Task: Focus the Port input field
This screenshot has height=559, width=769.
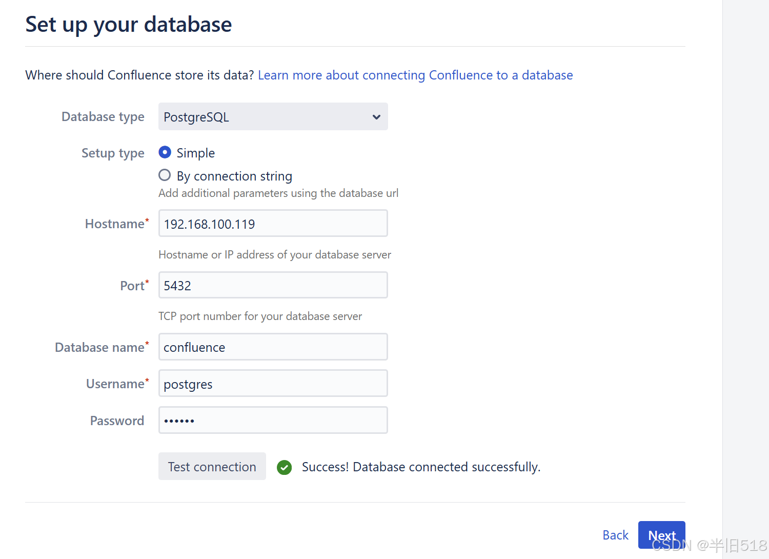Action: [273, 285]
